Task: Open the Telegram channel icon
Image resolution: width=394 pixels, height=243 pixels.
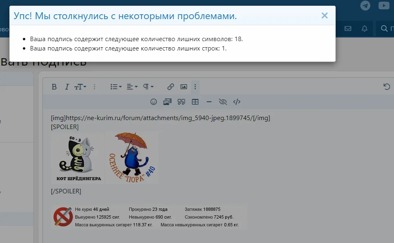Action: tap(365, 6)
